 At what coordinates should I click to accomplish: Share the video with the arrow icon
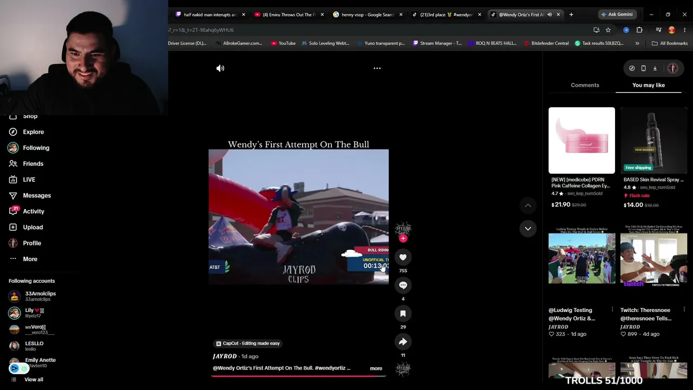click(x=403, y=342)
